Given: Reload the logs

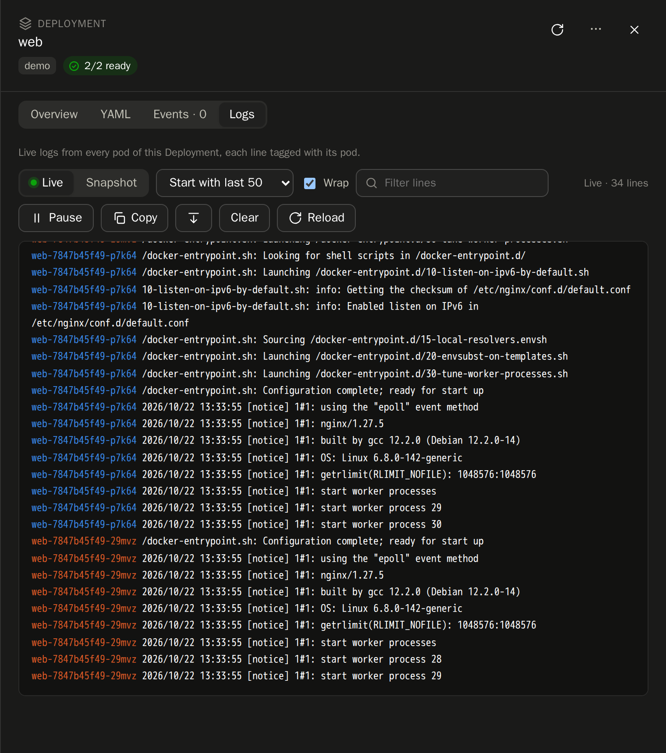Looking at the screenshot, I should coord(316,218).
